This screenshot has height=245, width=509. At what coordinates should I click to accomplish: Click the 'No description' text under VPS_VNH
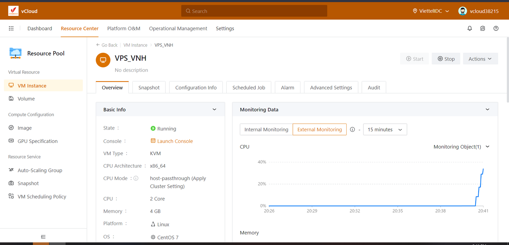131,70
